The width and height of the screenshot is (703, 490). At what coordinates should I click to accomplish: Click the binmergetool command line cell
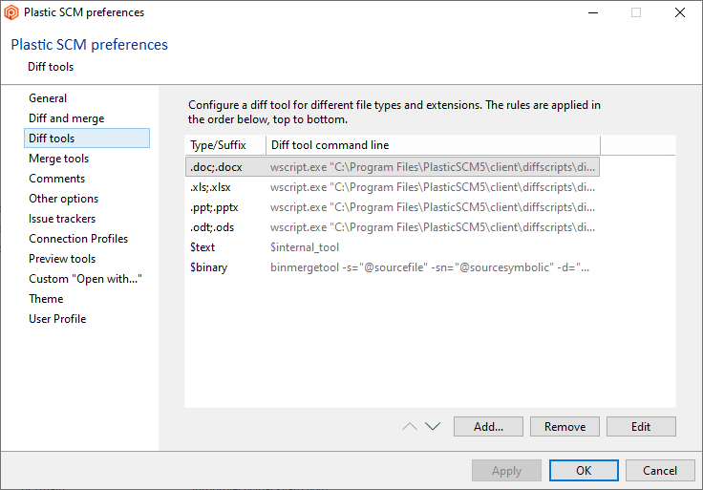point(430,267)
